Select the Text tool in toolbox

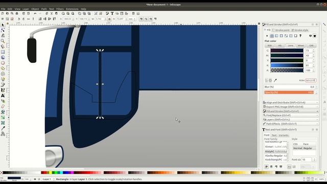pos(3,96)
